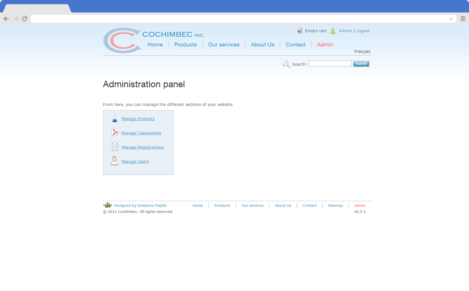Switch the site language to Français
The image size is (469, 291).
coord(362,51)
